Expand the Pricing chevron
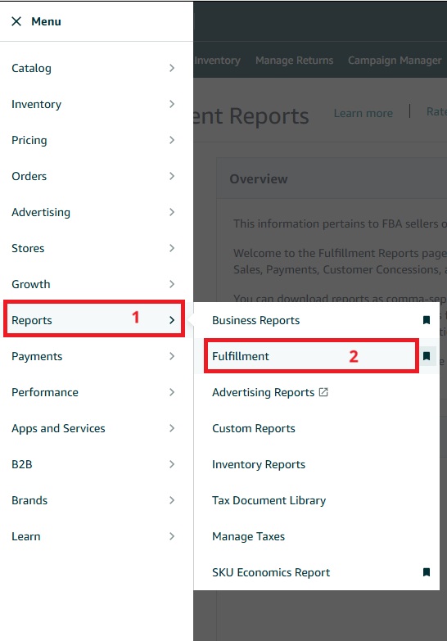This screenshot has width=447, height=641. (x=172, y=140)
